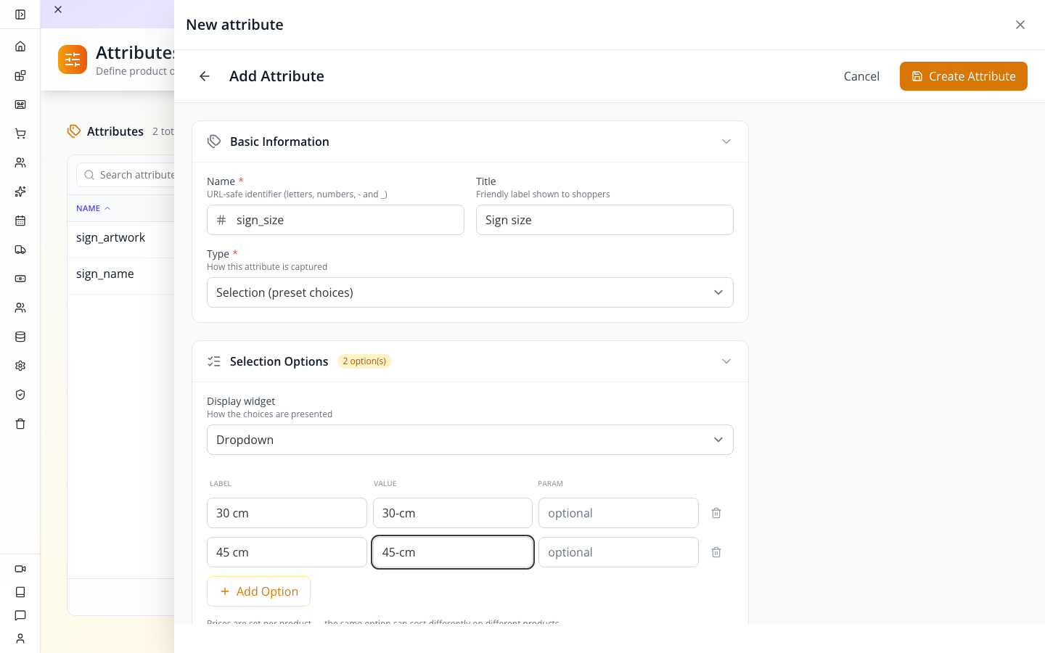Collapse the Basic Information section
The height and width of the screenshot is (653, 1045).
coord(726,141)
